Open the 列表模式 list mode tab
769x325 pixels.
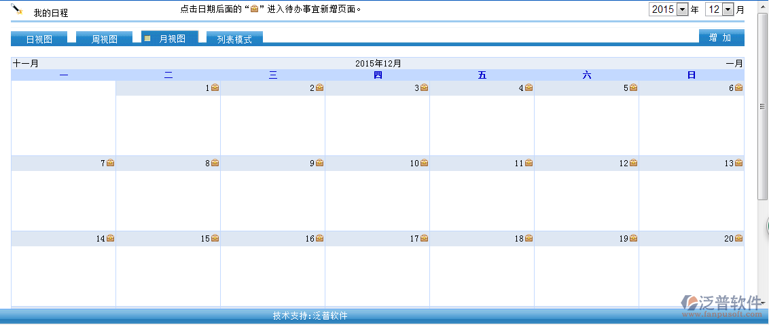[234, 39]
